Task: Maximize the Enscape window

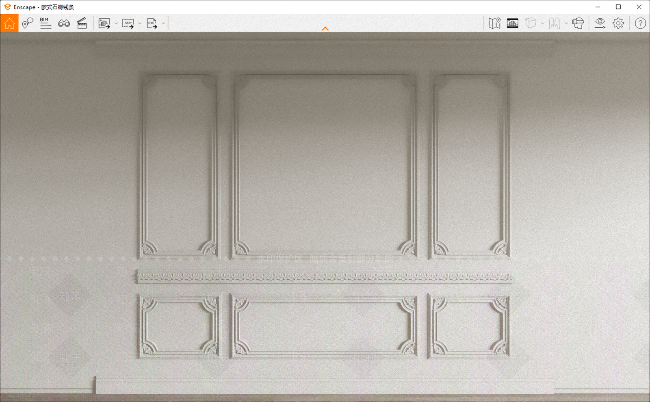Action: click(618, 7)
